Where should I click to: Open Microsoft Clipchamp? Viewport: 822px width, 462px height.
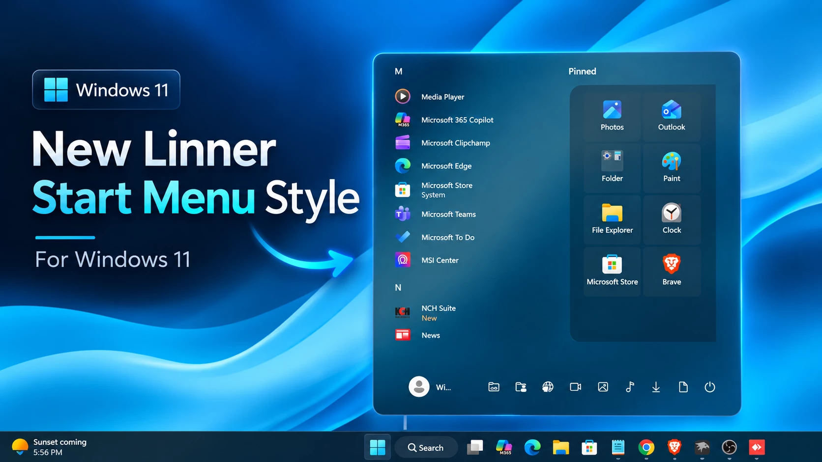tap(442, 143)
